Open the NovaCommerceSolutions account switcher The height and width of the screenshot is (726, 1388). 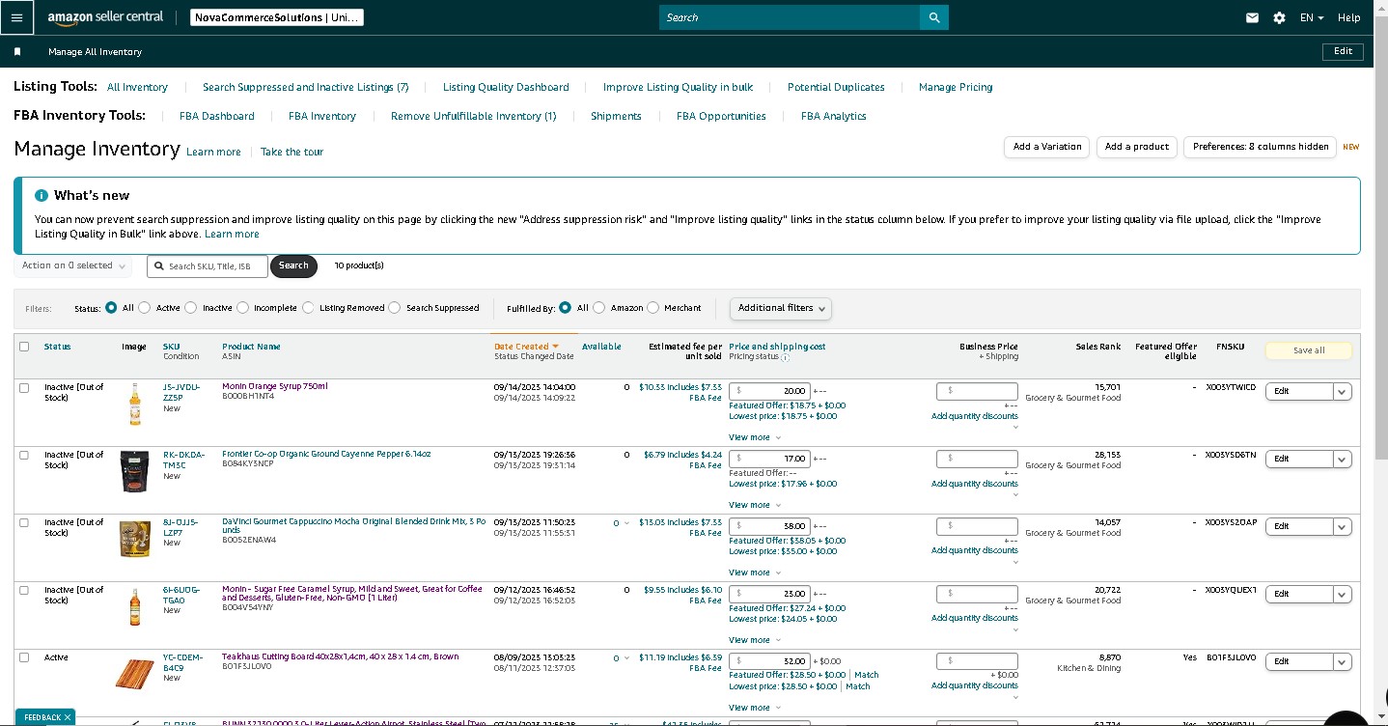(x=275, y=17)
